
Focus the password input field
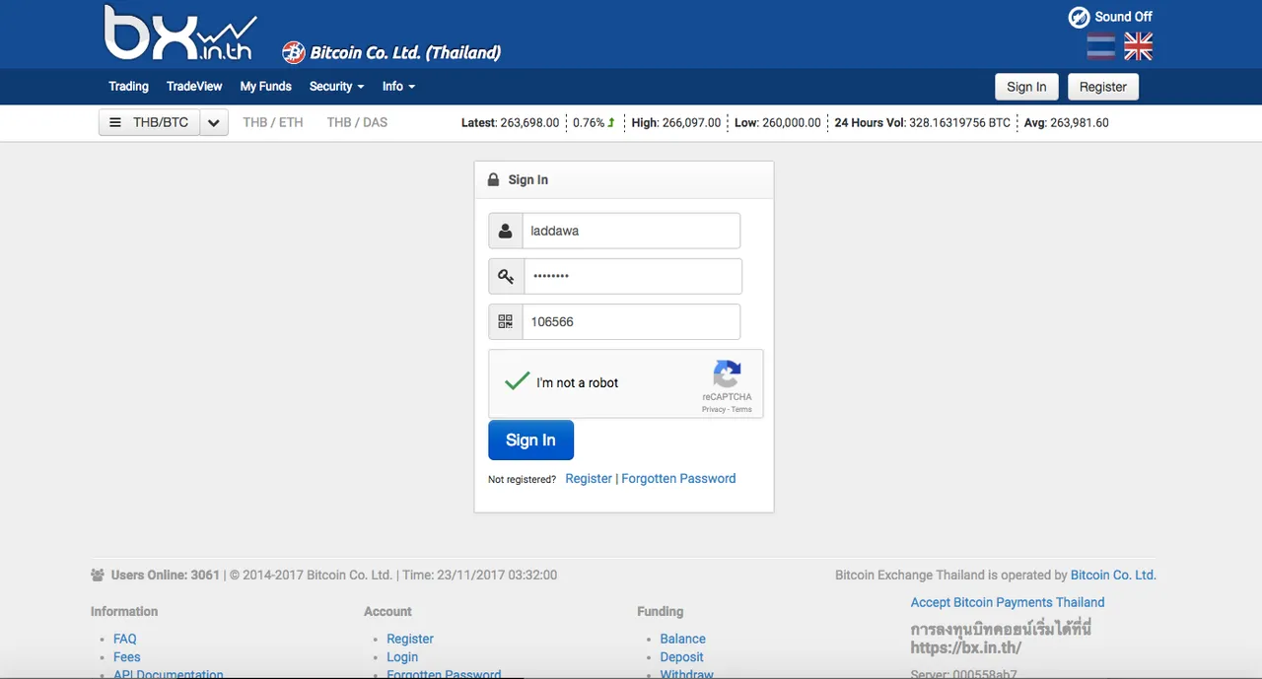pos(632,276)
